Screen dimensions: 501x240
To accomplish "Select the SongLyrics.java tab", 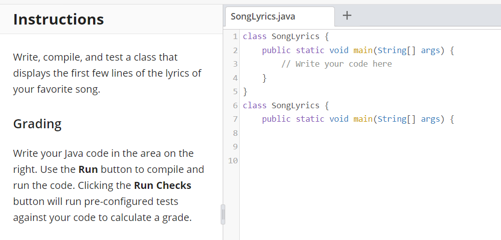I will tap(280, 17).
